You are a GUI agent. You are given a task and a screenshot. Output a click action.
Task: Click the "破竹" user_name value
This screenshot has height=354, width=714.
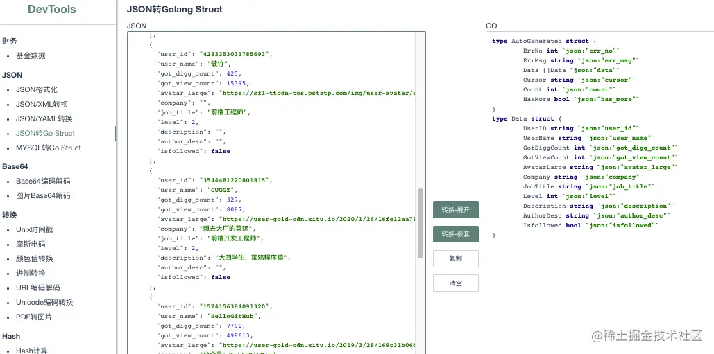(218, 64)
